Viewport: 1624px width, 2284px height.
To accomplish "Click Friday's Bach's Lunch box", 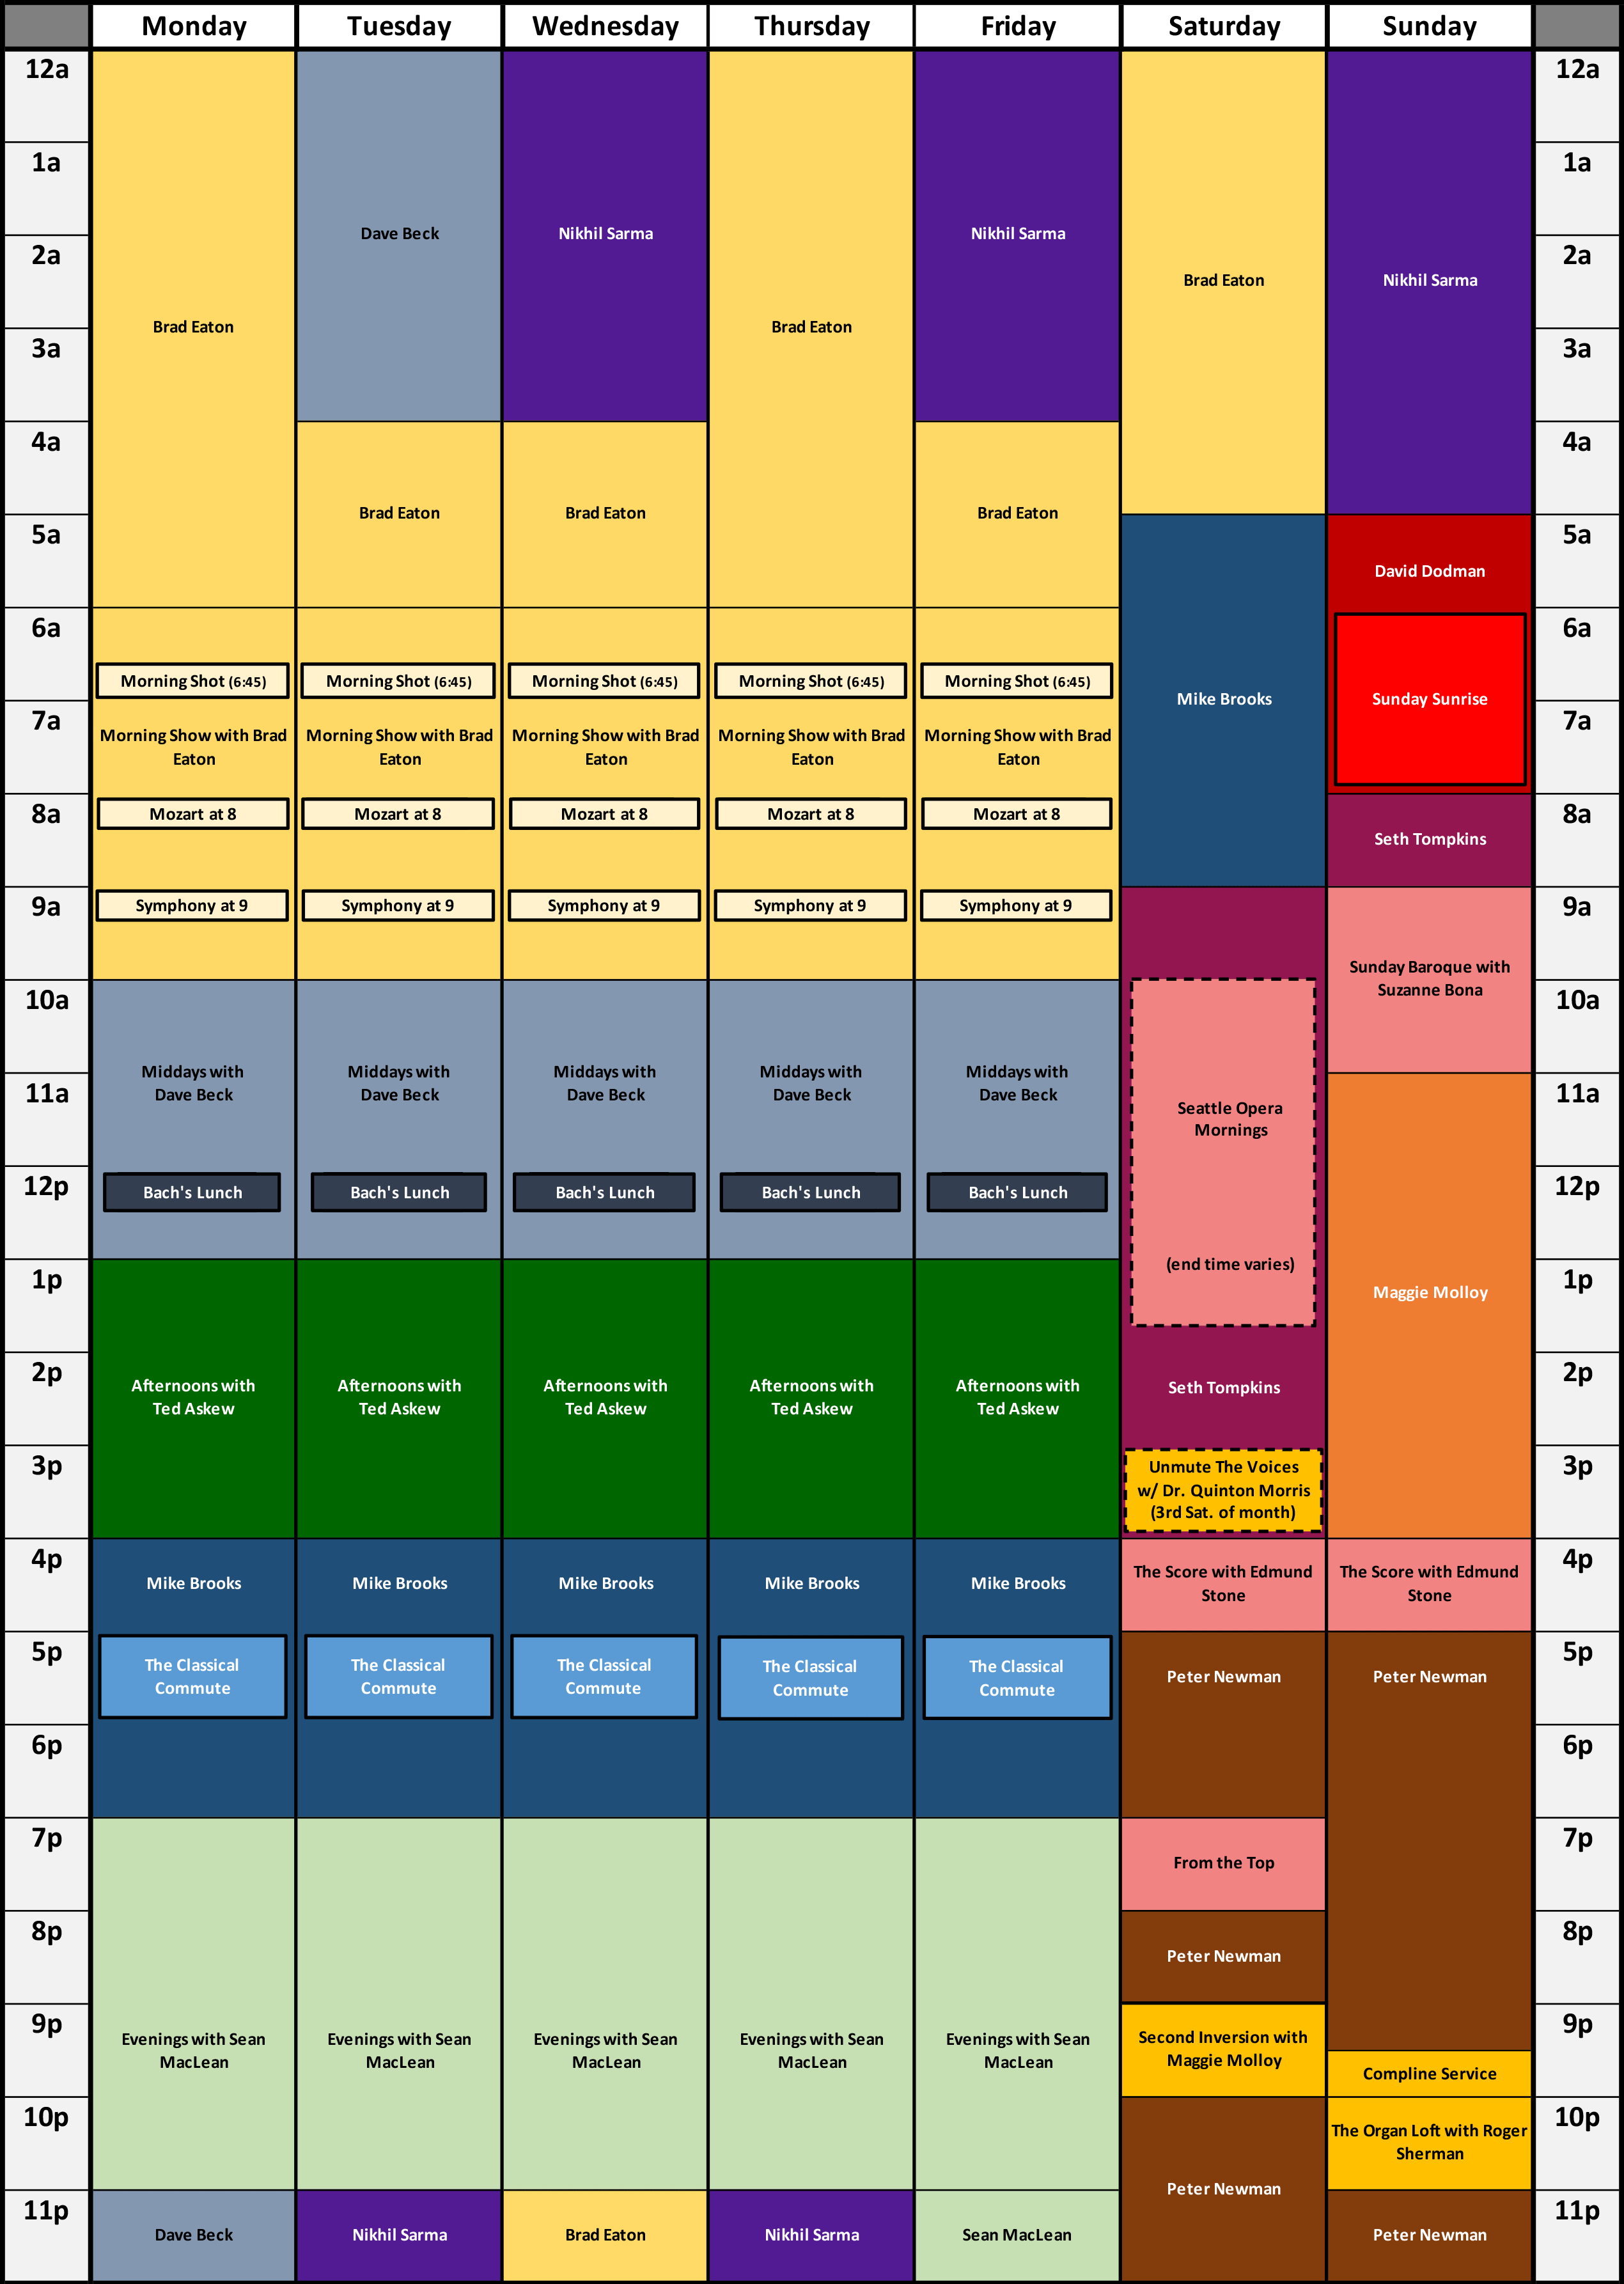I will 1017,1192.
